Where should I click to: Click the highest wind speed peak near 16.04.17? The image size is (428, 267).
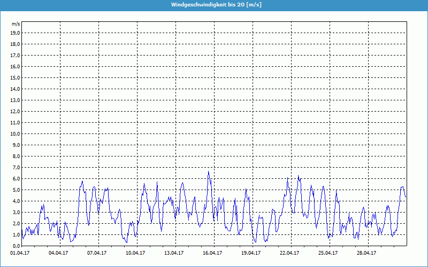(209, 171)
